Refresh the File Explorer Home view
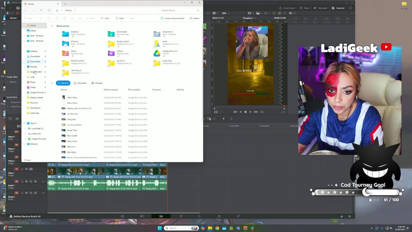412x232 pixels. pyautogui.click(x=49, y=10)
